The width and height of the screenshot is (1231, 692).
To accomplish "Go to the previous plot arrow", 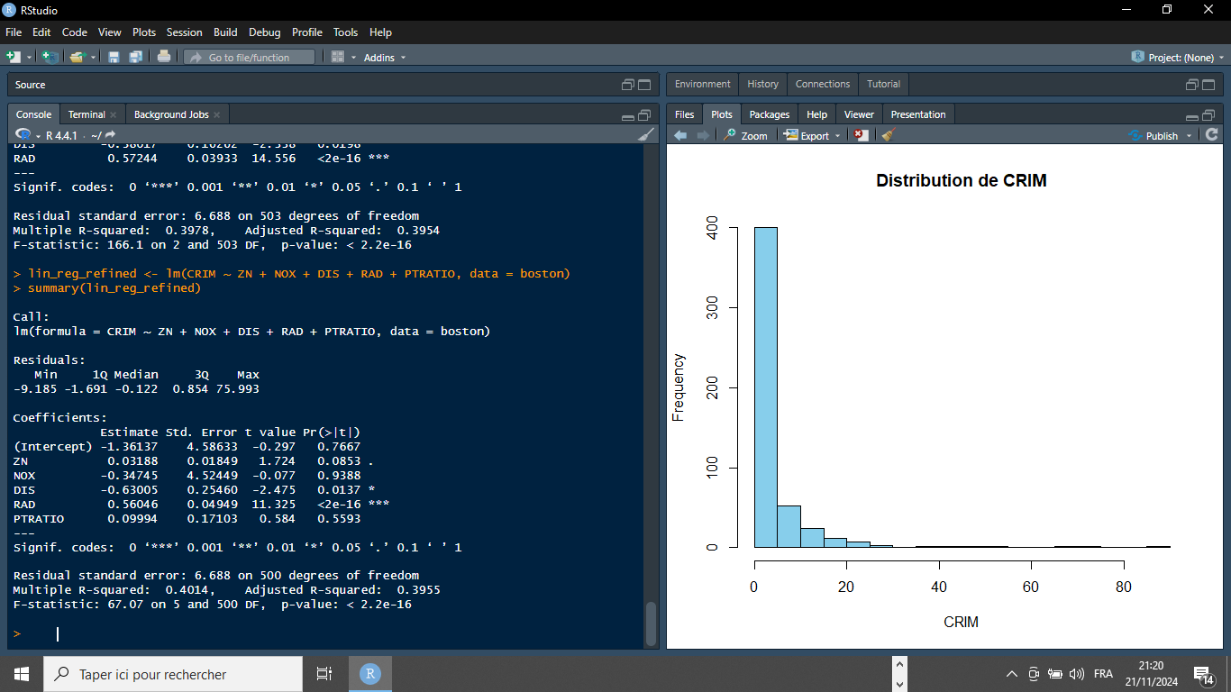I will [680, 135].
